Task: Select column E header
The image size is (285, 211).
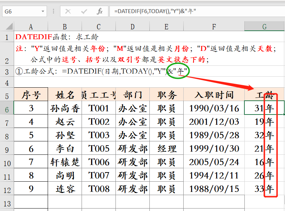Action: pyautogui.click(x=166, y=27)
